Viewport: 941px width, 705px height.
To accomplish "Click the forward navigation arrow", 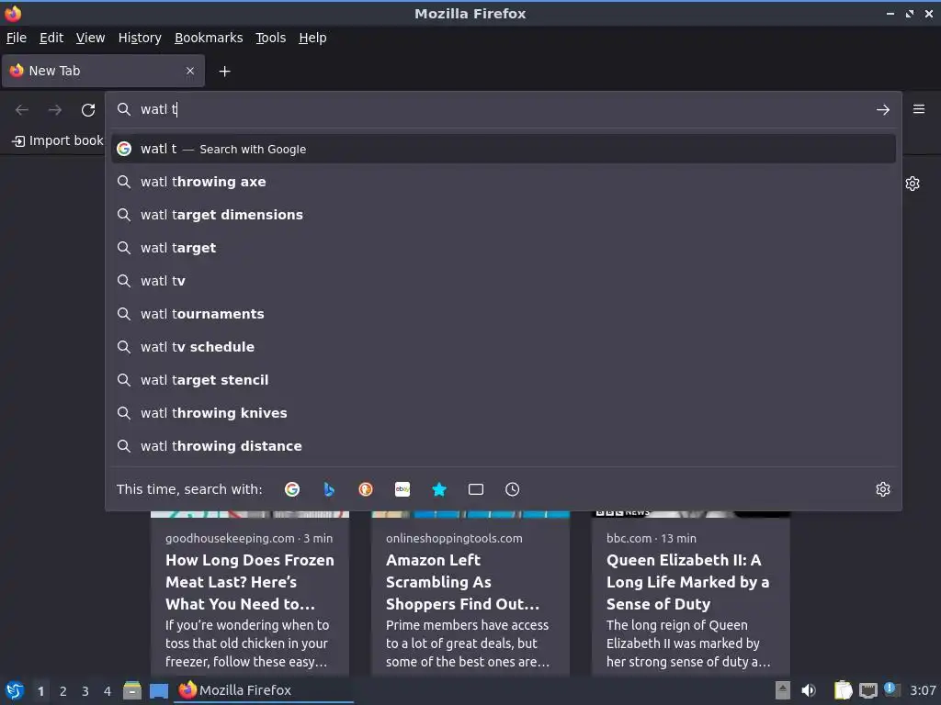I will pos(55,110).
